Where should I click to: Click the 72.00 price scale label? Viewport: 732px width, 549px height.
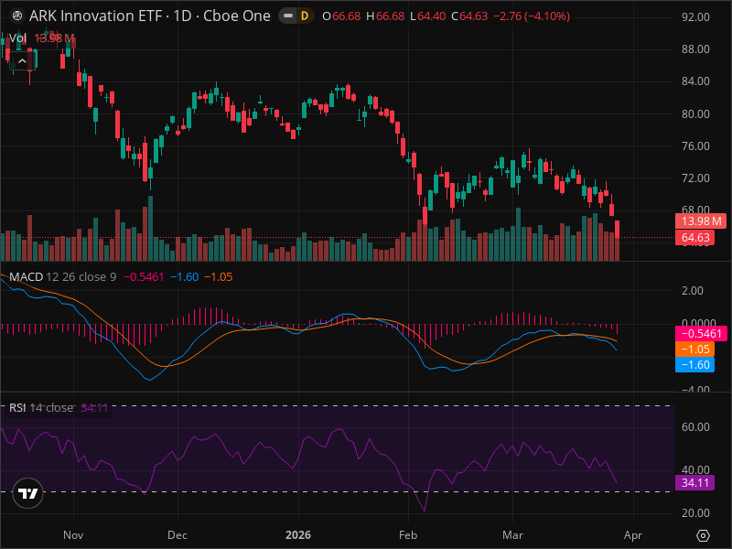(695, 178)
